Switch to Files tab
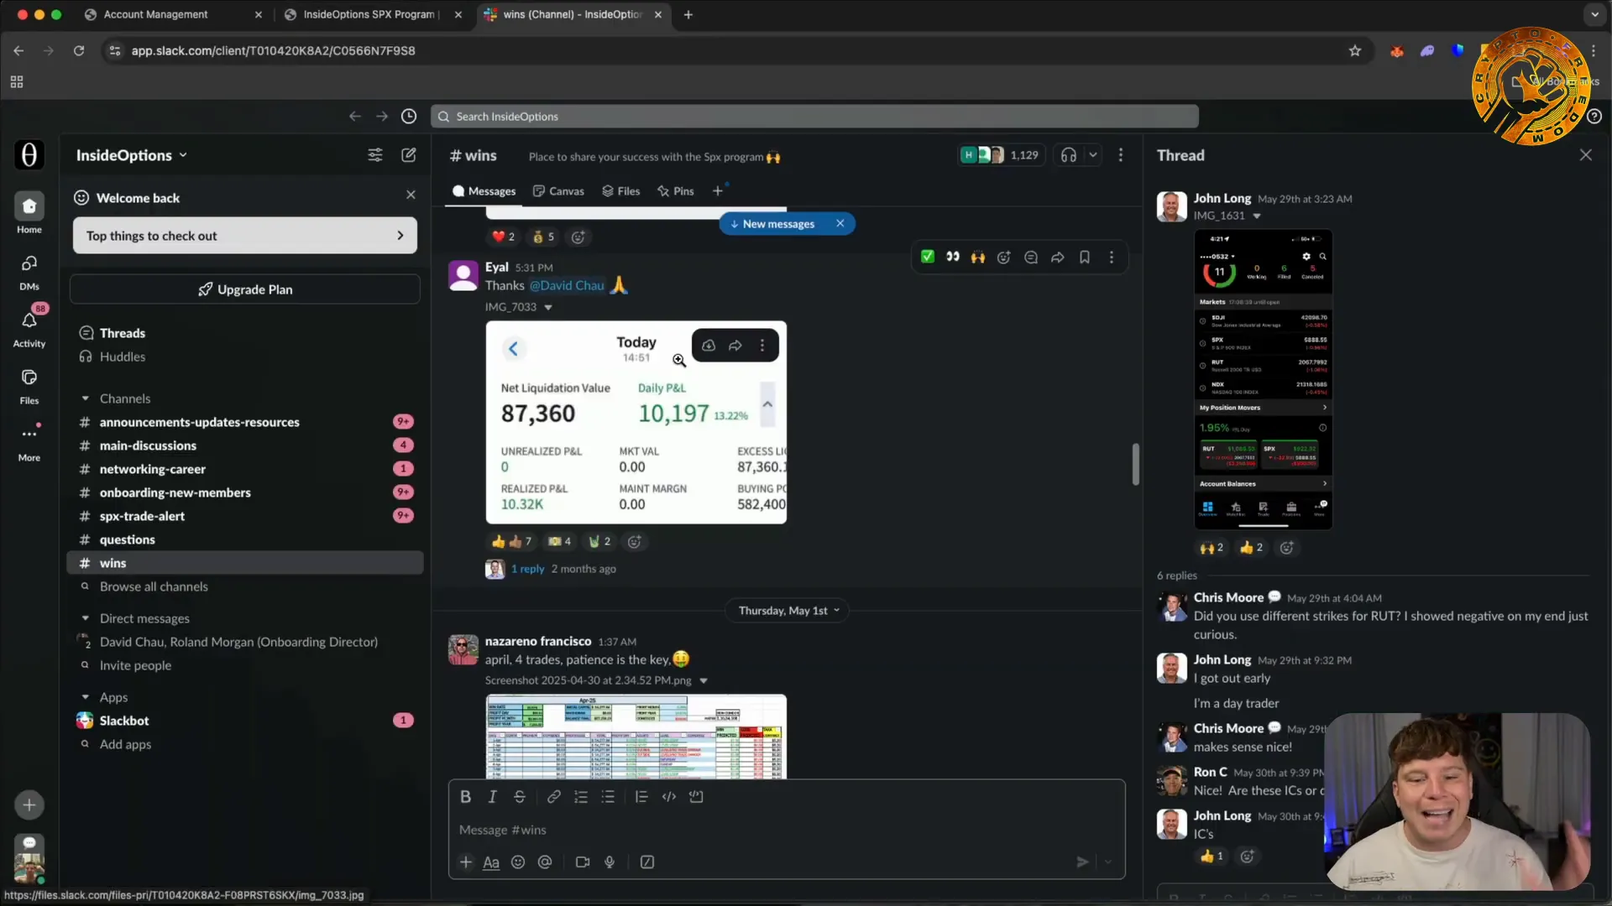Screen dimensions: 1612x906 pos(621,191)
